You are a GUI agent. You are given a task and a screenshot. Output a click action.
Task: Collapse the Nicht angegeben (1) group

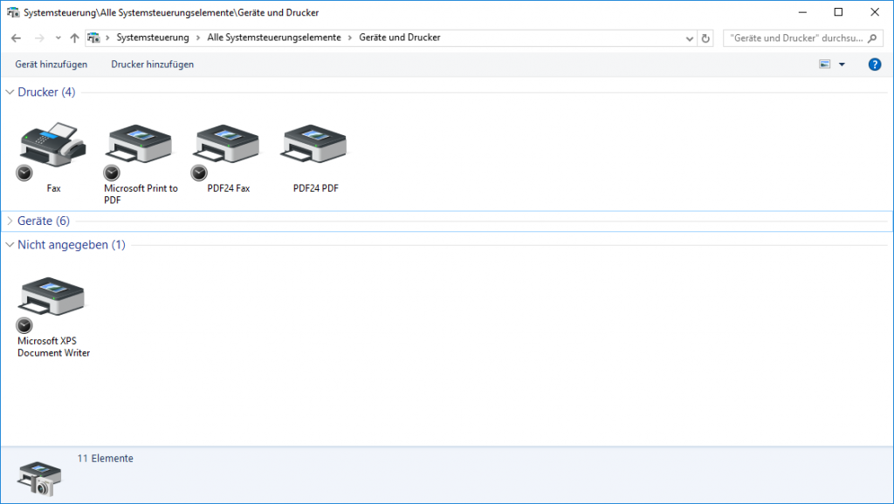tap(10, 245)
